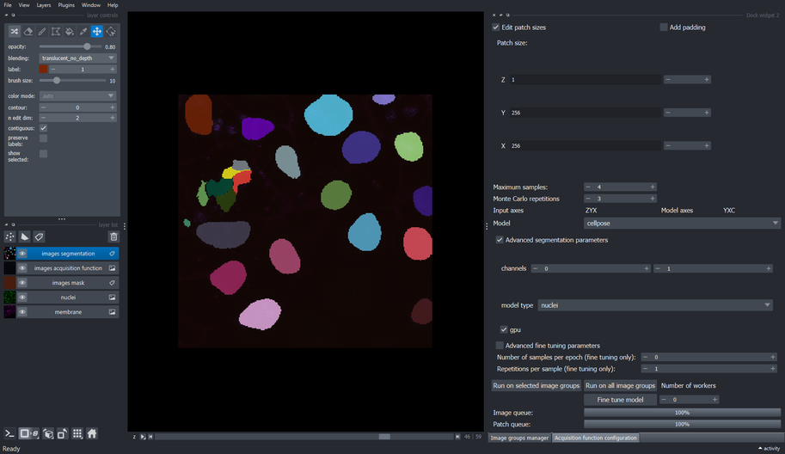Hide the nuclei layer
The image size is (785, 454).
[x=22, y=298]
